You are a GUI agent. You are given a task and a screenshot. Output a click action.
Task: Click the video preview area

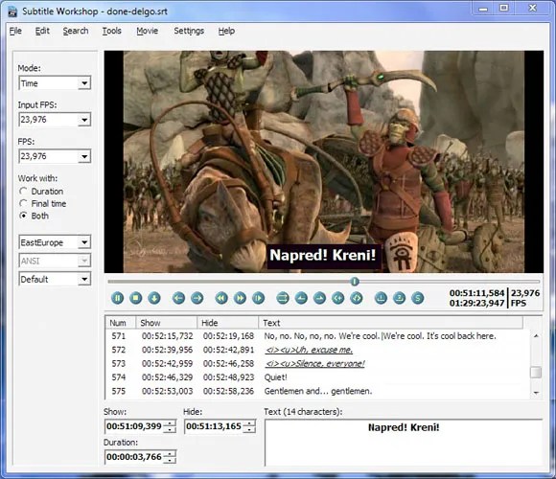tap(323, 162)
